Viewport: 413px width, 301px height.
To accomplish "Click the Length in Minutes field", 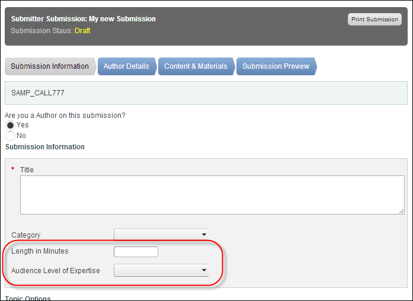I will (136, 252).
